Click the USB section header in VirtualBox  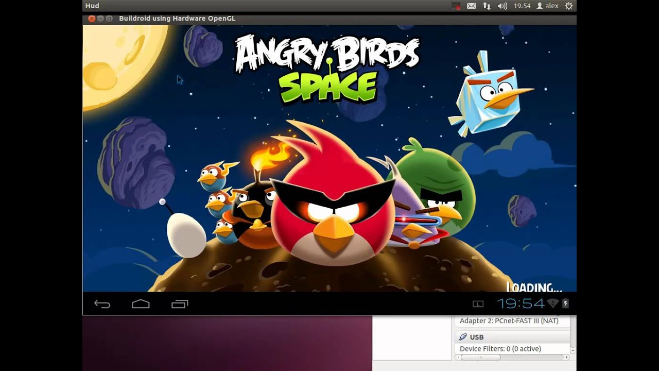pos(512,337)
